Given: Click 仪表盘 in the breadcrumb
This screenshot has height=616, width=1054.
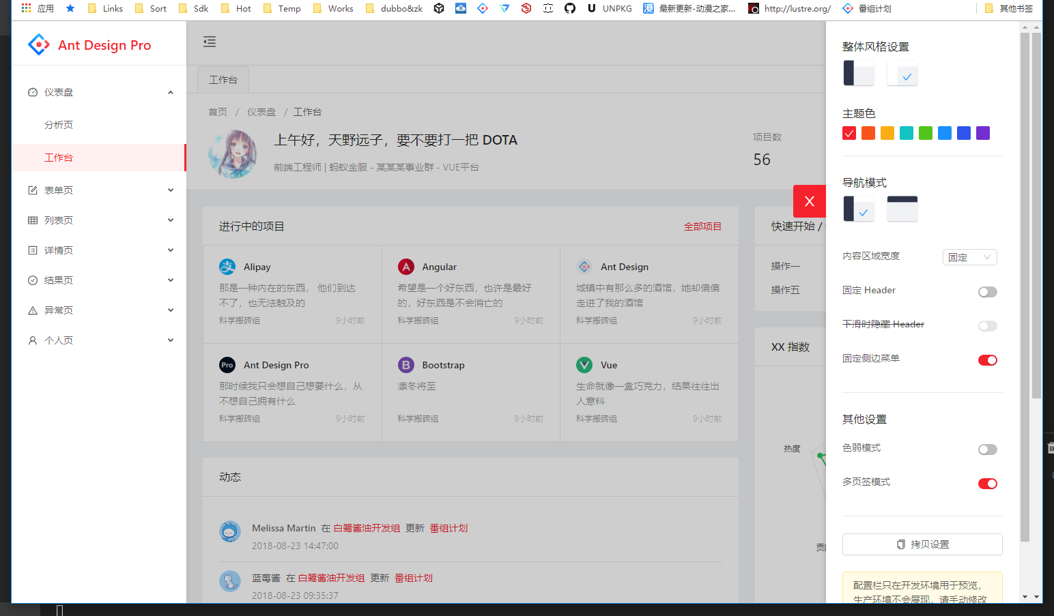Looking at the screenshot, I should [261, 112].
